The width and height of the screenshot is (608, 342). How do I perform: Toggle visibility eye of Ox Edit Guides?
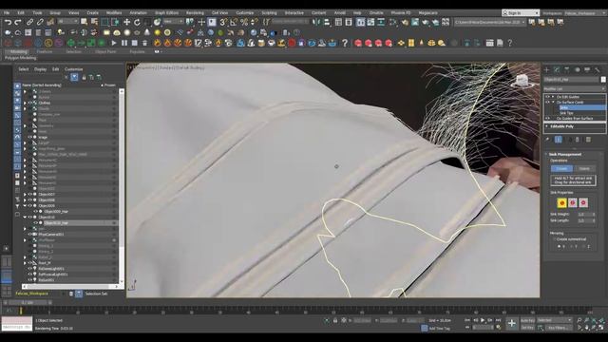(547, 97)
